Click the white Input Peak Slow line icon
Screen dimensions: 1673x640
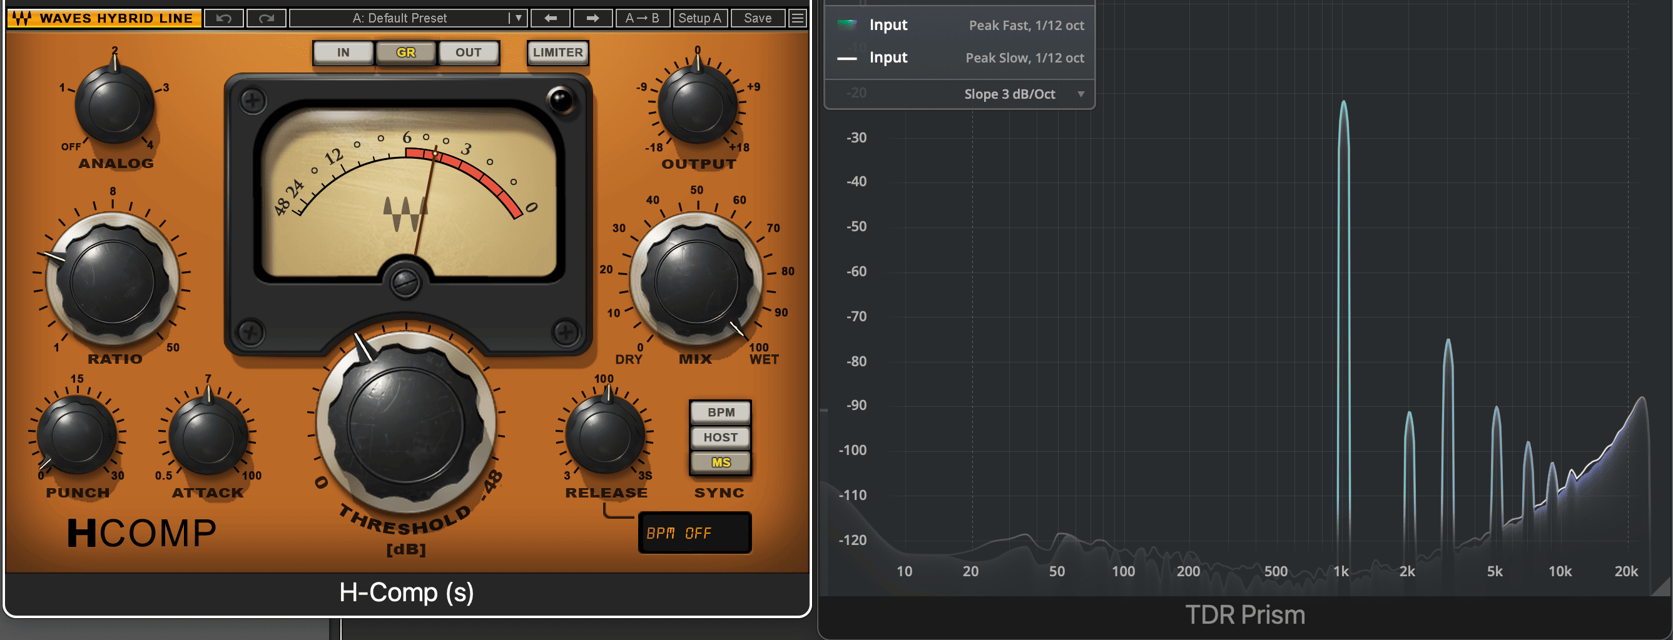[x=847, y=57]
